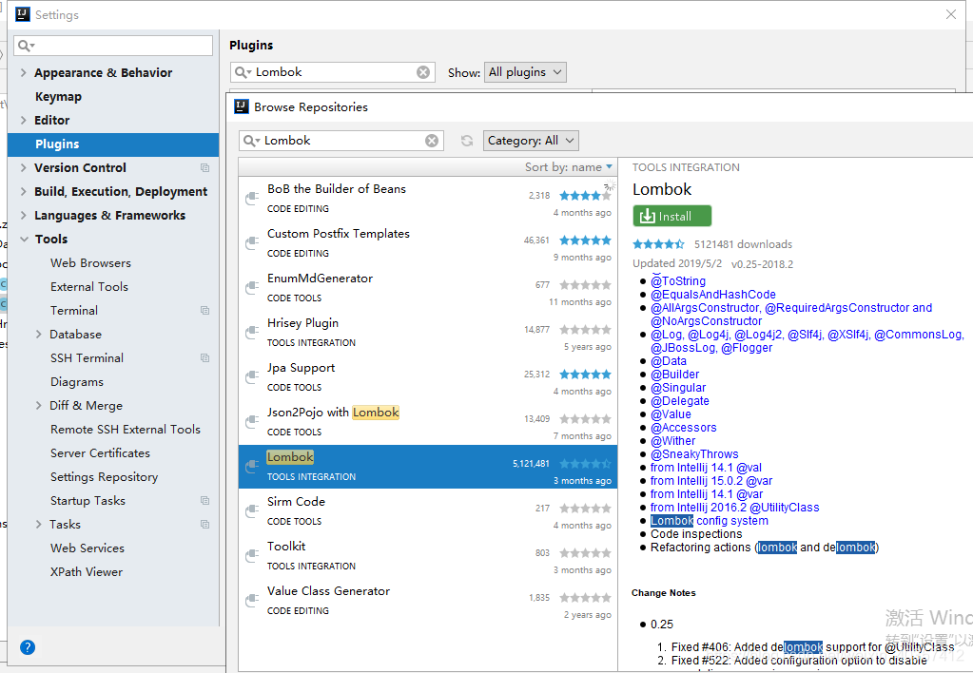Open the @Data link

click(x=669, y=361)
